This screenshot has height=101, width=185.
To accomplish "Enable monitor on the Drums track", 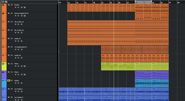I will click(x=18, y=7).
